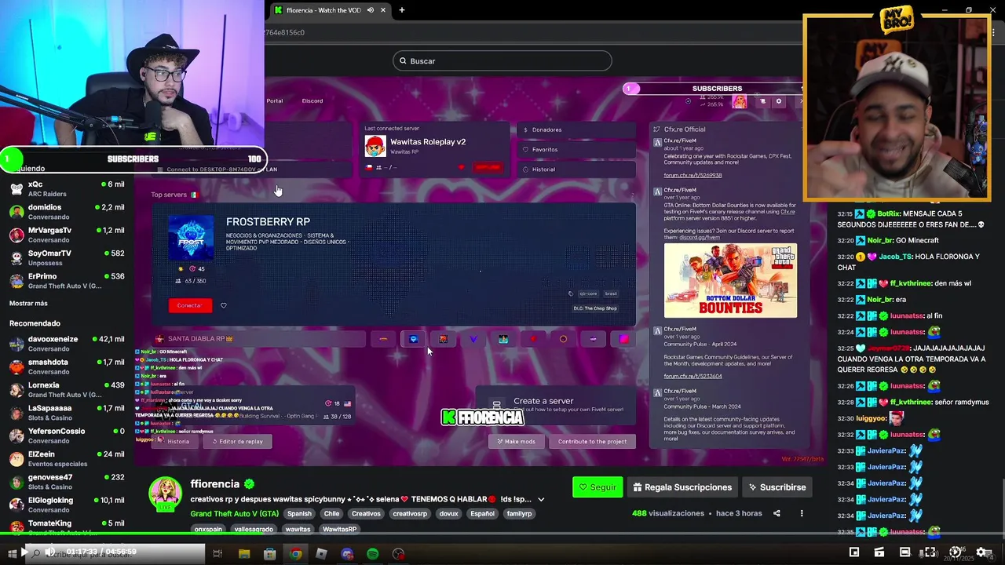
Task: Open Task View on the taskbar
Action: coord(217,554)
